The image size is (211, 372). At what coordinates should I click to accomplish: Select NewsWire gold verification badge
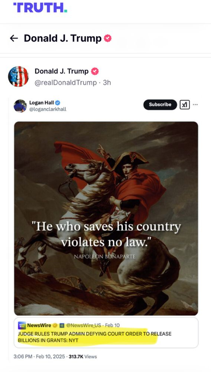55,325
